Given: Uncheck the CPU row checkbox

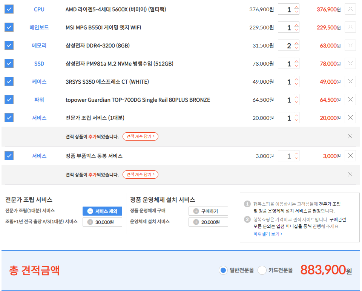Looking at the screenshot, I should 9,9.
